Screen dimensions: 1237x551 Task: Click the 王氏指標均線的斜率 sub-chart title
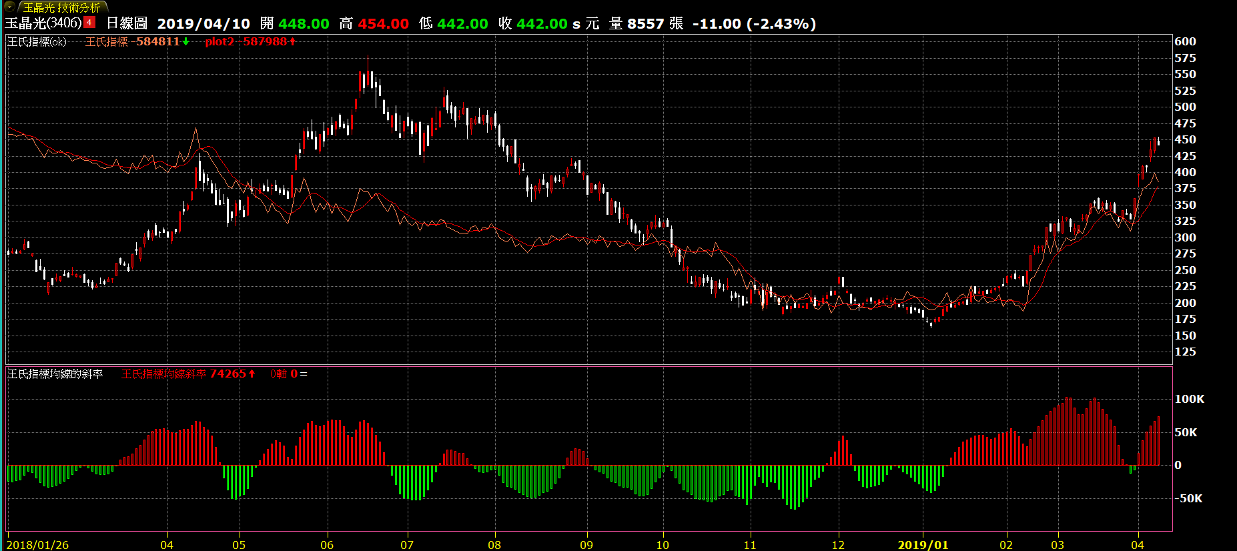(x=55, y=374)
